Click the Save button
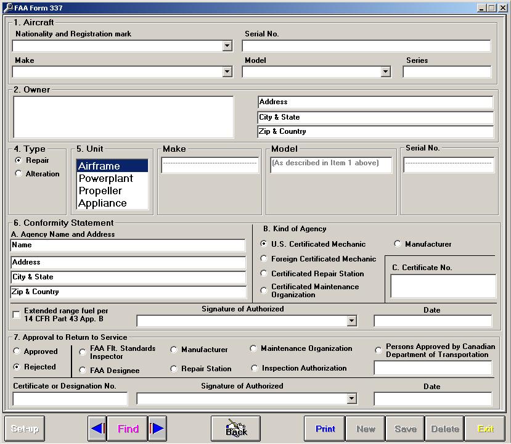This screenshot has height=444, width=511. coord(404,429)
